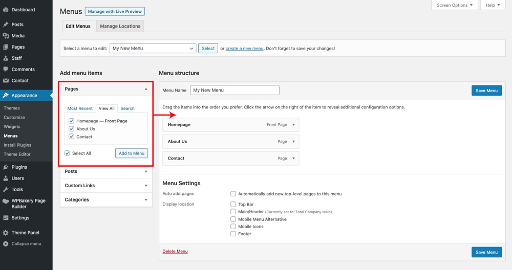The height and width of the screenshot is (270, 512).
Task: Click the Pages icon in sidebar
Action: pyautogui.click(x=6, y=47)
